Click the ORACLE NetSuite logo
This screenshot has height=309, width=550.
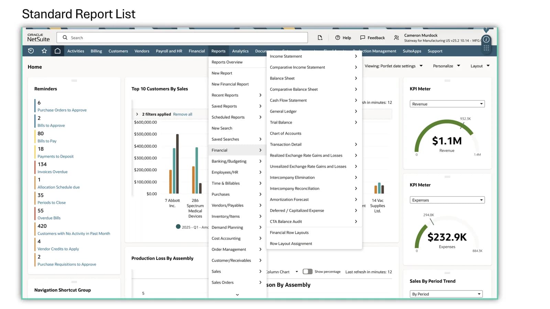[x=38, y=38]
